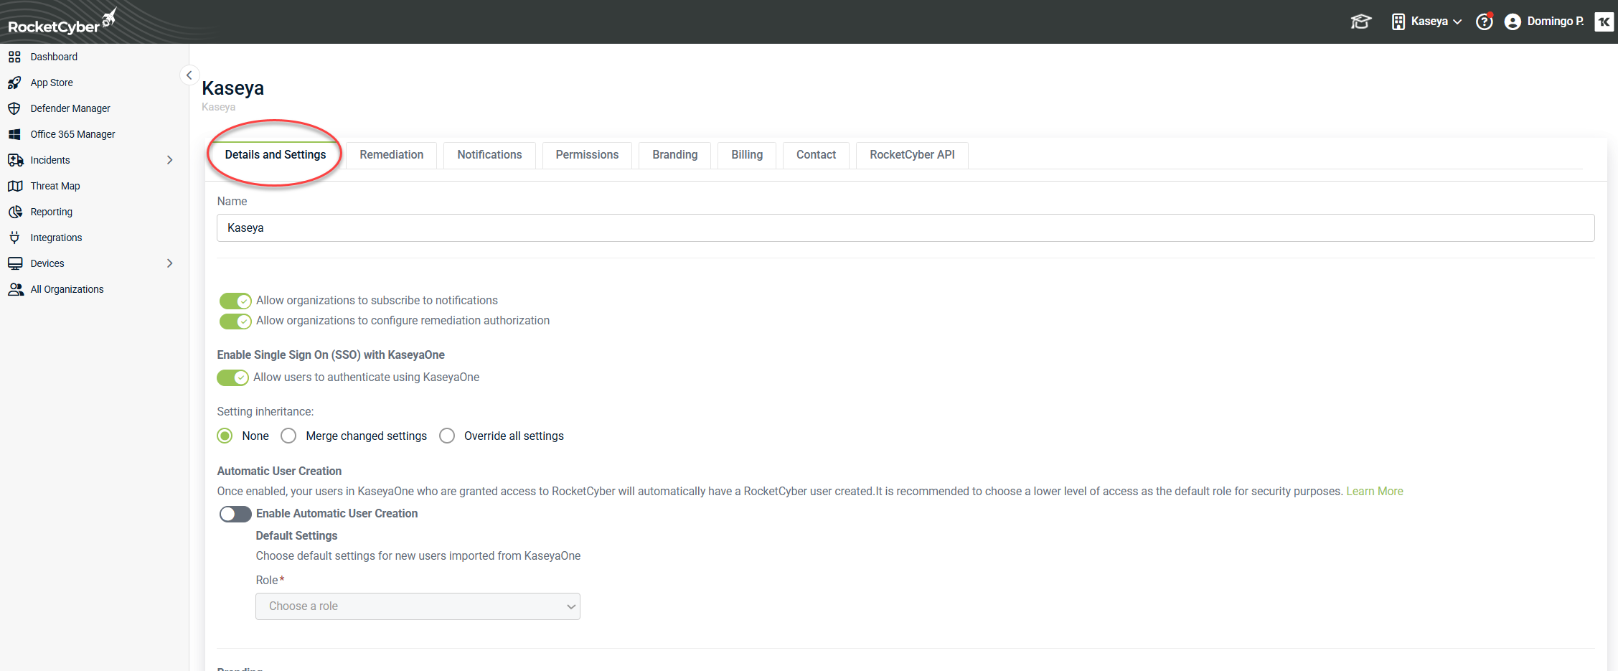Switch to the RocketCyber API tab

(x=911, y=155)
